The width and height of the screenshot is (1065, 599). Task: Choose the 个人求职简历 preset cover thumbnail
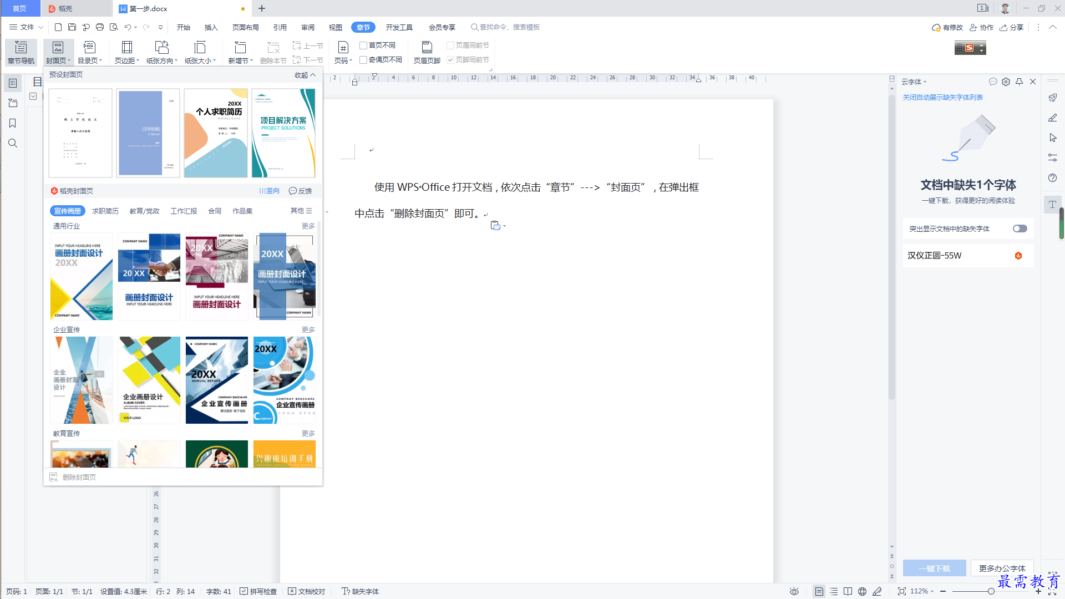click(216, 133)
